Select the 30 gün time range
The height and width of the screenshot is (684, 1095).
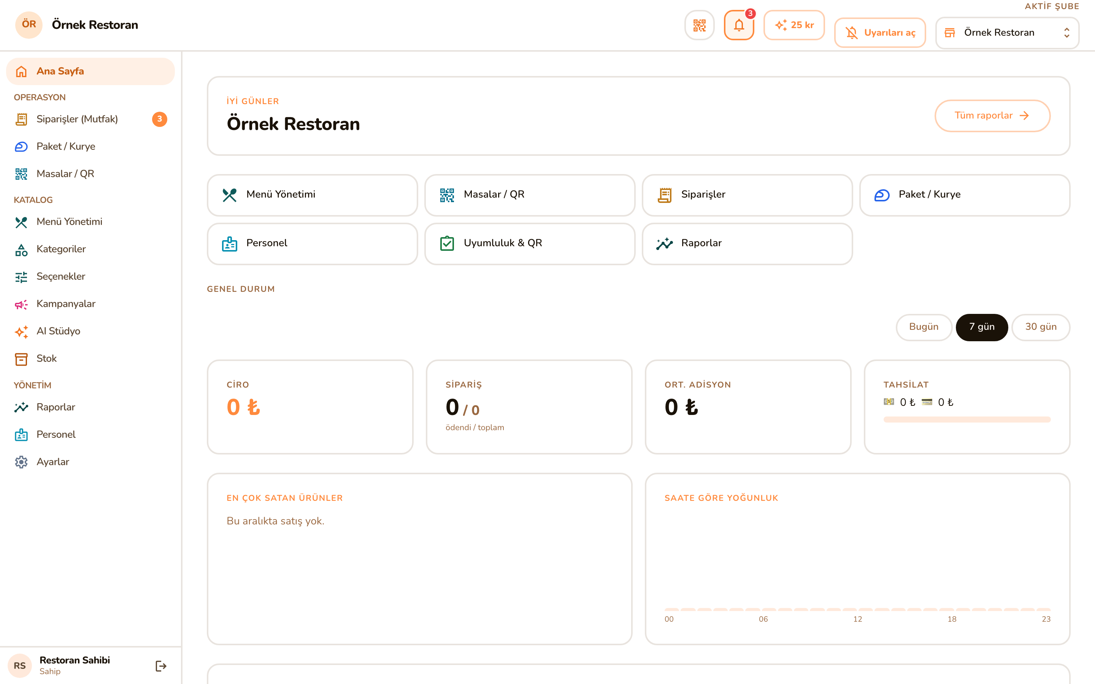point(1041,327)
